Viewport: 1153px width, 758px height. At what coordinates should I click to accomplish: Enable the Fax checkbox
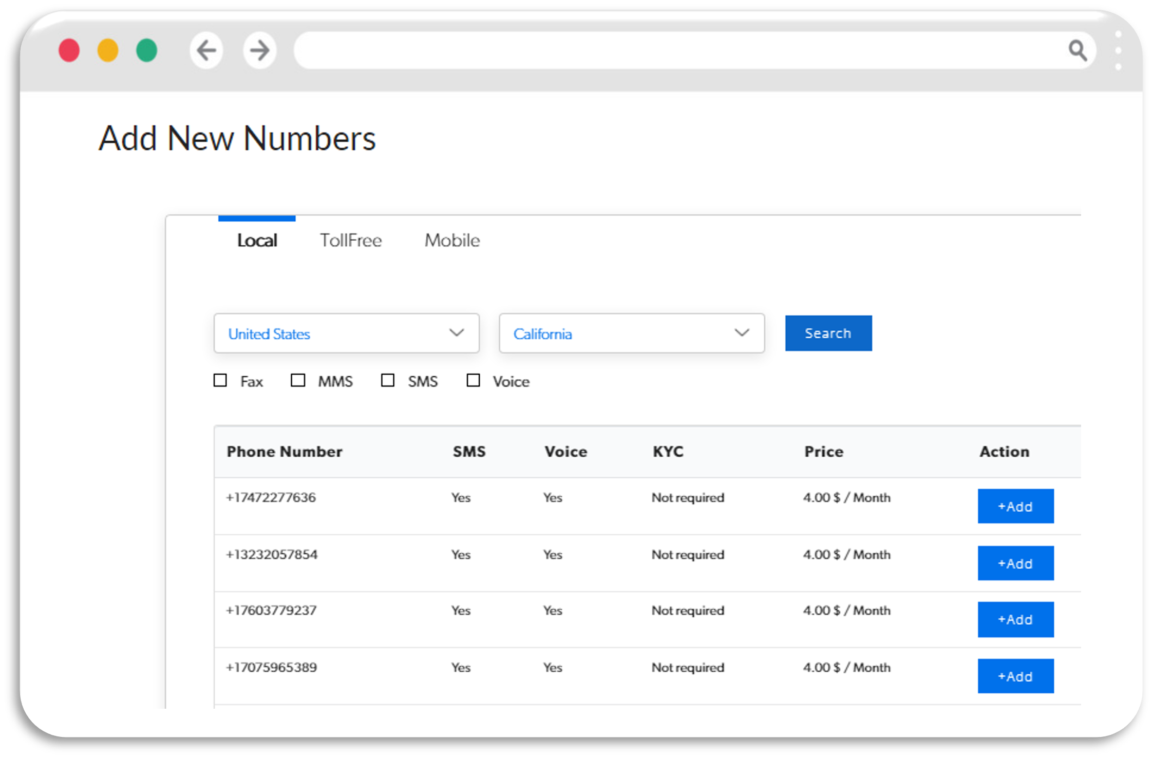coord(220,380)
